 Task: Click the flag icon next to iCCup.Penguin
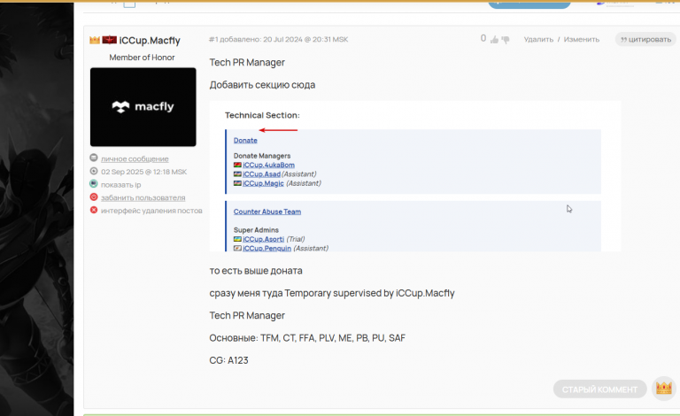[237, 249]
